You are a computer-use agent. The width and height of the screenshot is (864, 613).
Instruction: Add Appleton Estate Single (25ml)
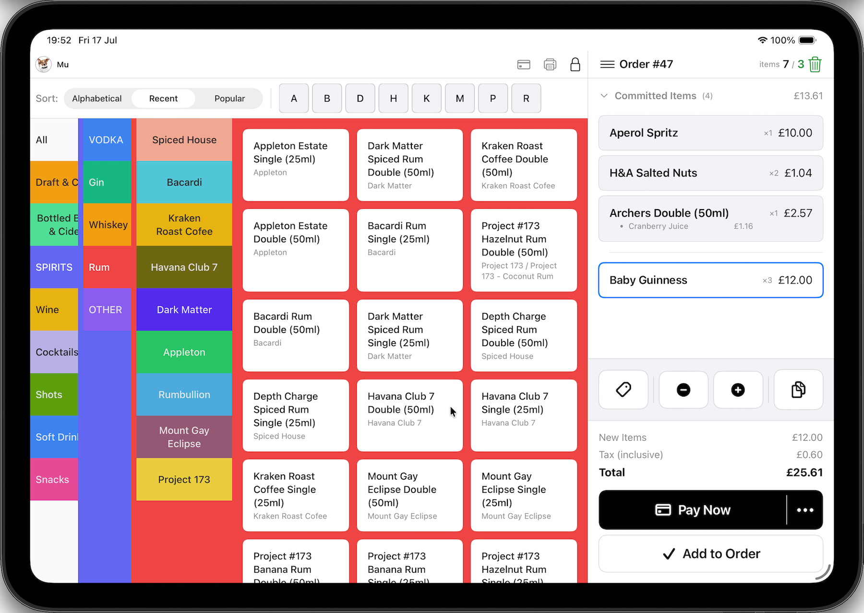tap(296, 165)
